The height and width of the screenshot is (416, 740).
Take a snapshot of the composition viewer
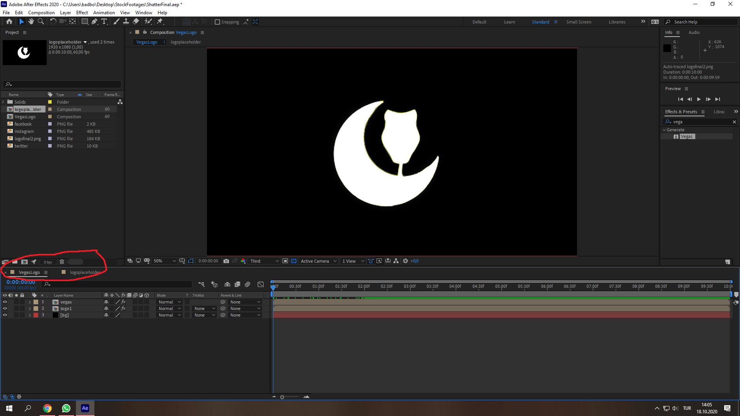pyautogui.click(x=226, y=261)
